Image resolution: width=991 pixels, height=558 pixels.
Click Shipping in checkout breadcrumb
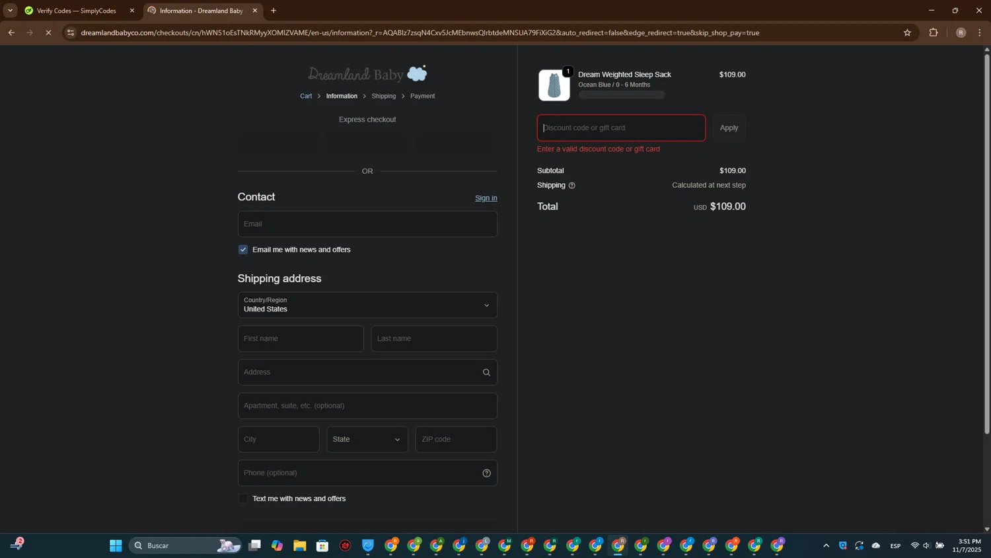point(384,96)
